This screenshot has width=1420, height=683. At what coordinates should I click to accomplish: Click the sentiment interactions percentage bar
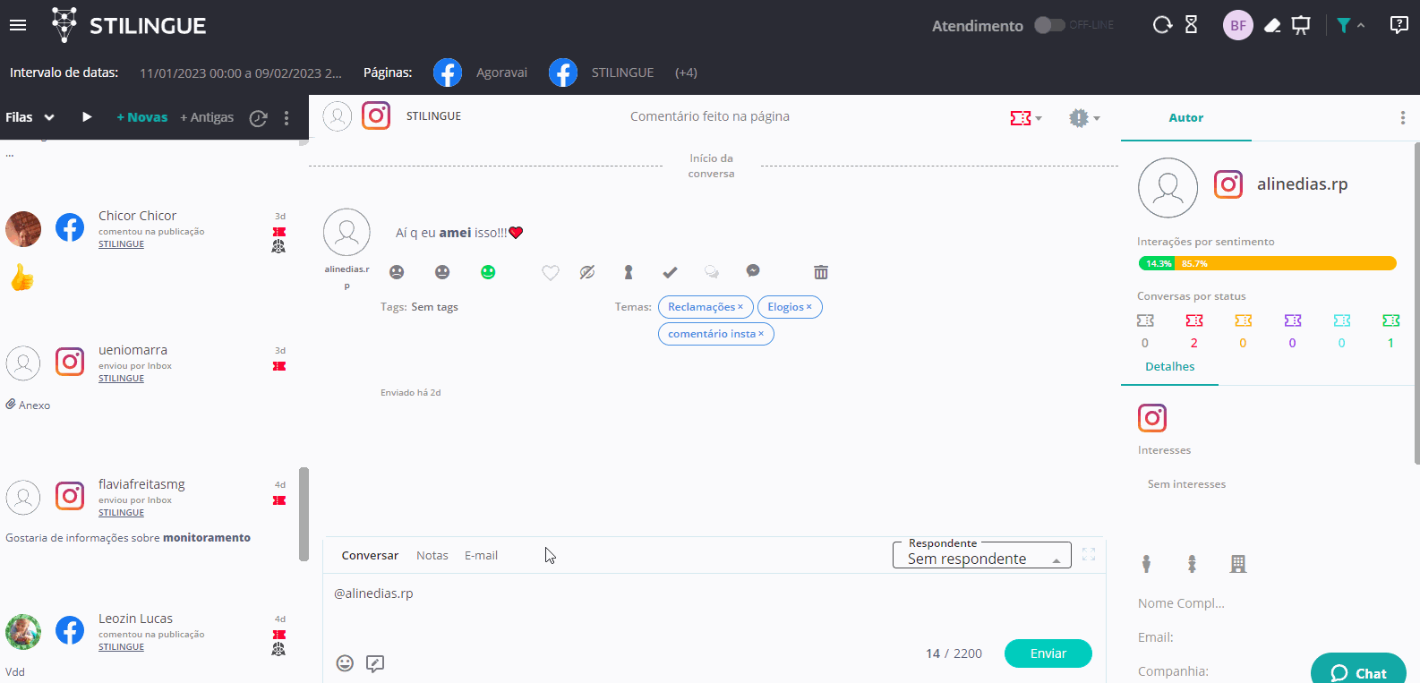1267,263
